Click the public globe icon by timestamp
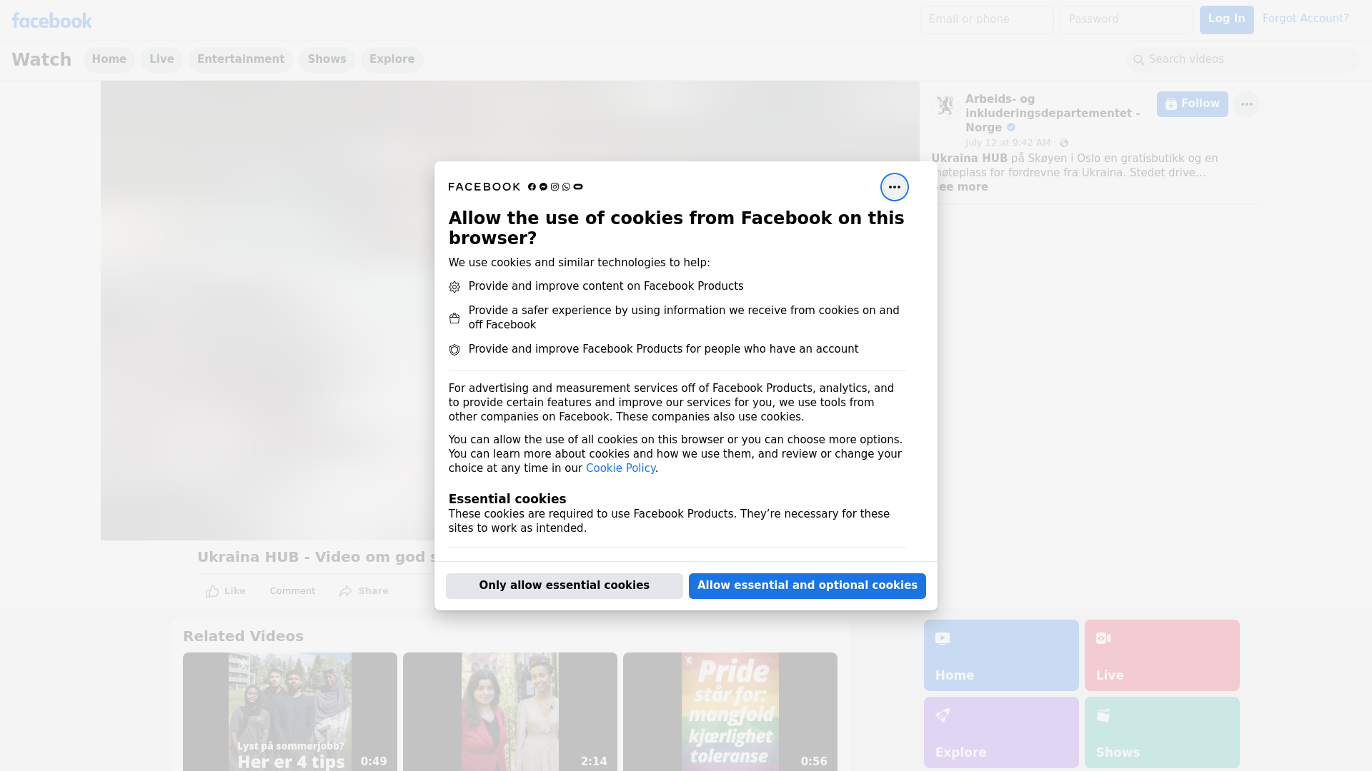1372x771 pixels. click(1064, 143)
